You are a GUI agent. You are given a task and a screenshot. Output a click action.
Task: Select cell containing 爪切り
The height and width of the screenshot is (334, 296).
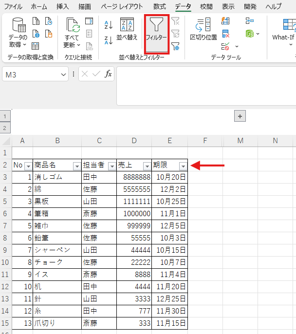pos(57,323)
